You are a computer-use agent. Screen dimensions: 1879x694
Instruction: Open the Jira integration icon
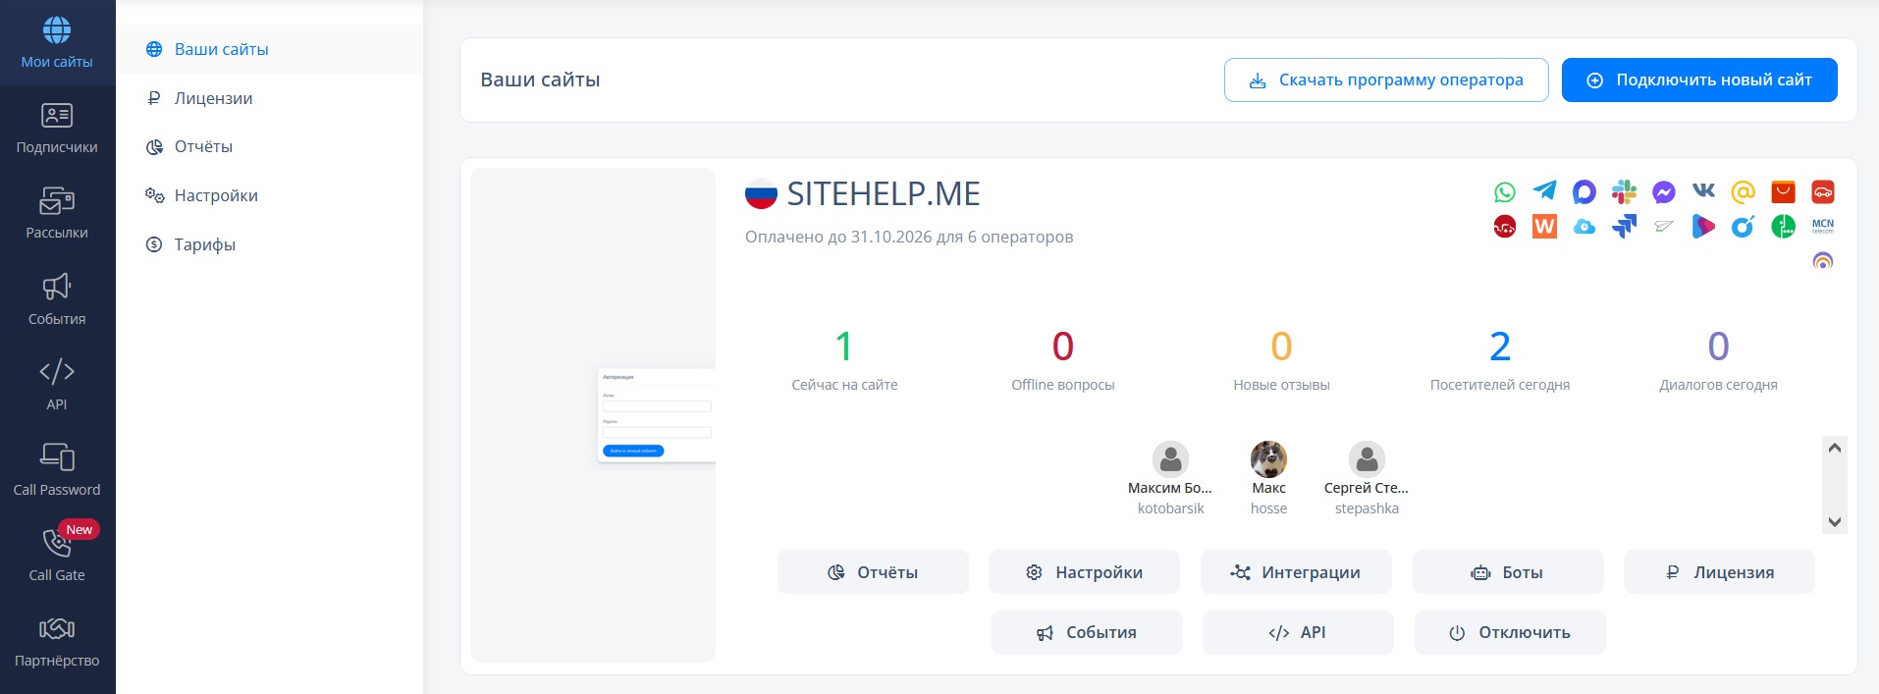click(1624, 227)
